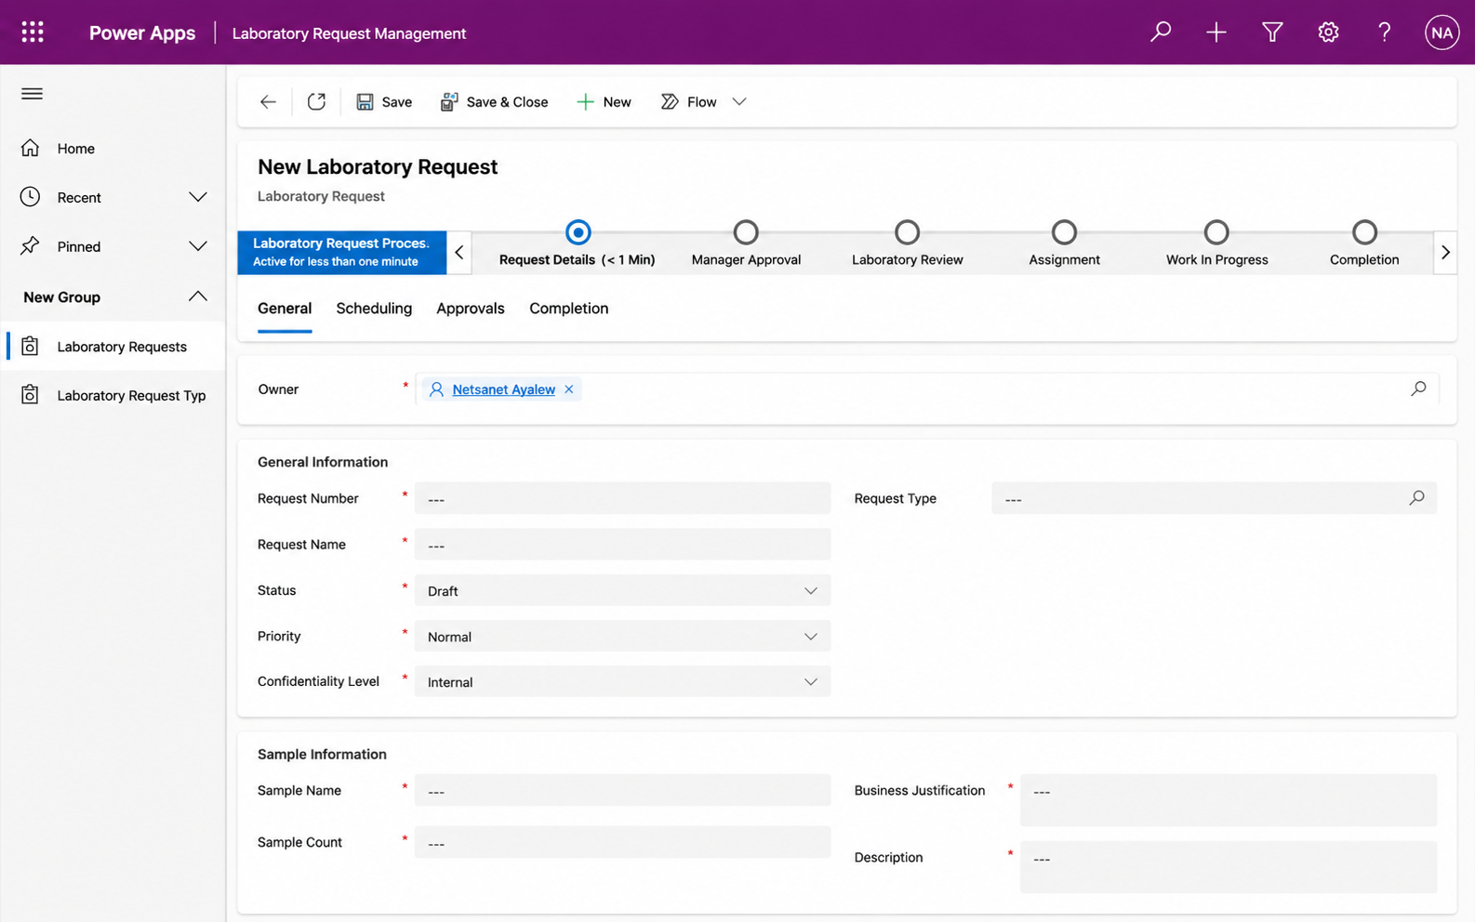Open the Power Apps app launcher grid

click(x=33, y=33)
